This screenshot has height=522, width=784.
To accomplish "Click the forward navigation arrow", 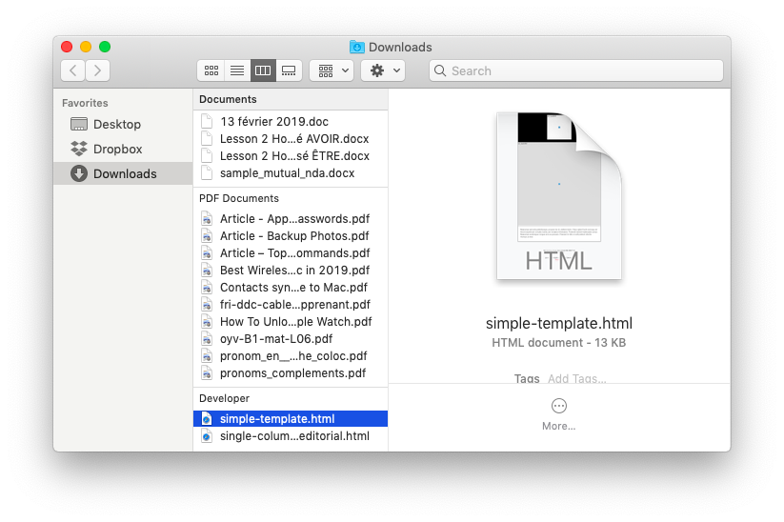I will [97, 70].
